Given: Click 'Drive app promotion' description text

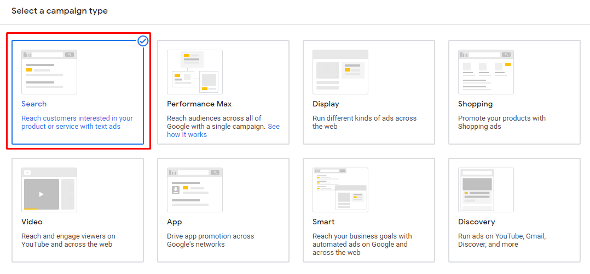Looking at the screenshot, I should [x=210, y=240].
